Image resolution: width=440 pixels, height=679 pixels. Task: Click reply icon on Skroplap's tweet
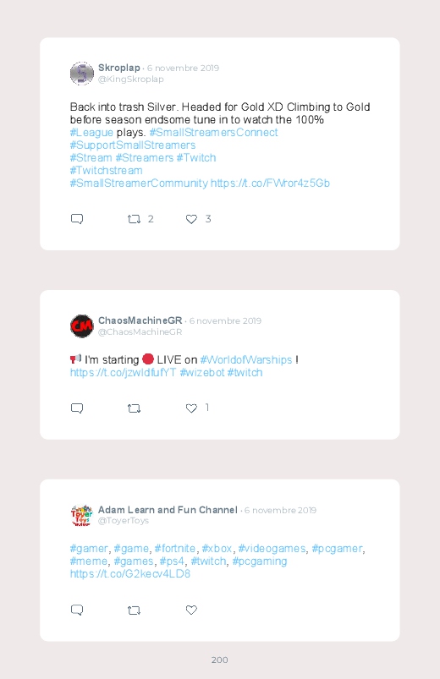coord(77,219)
